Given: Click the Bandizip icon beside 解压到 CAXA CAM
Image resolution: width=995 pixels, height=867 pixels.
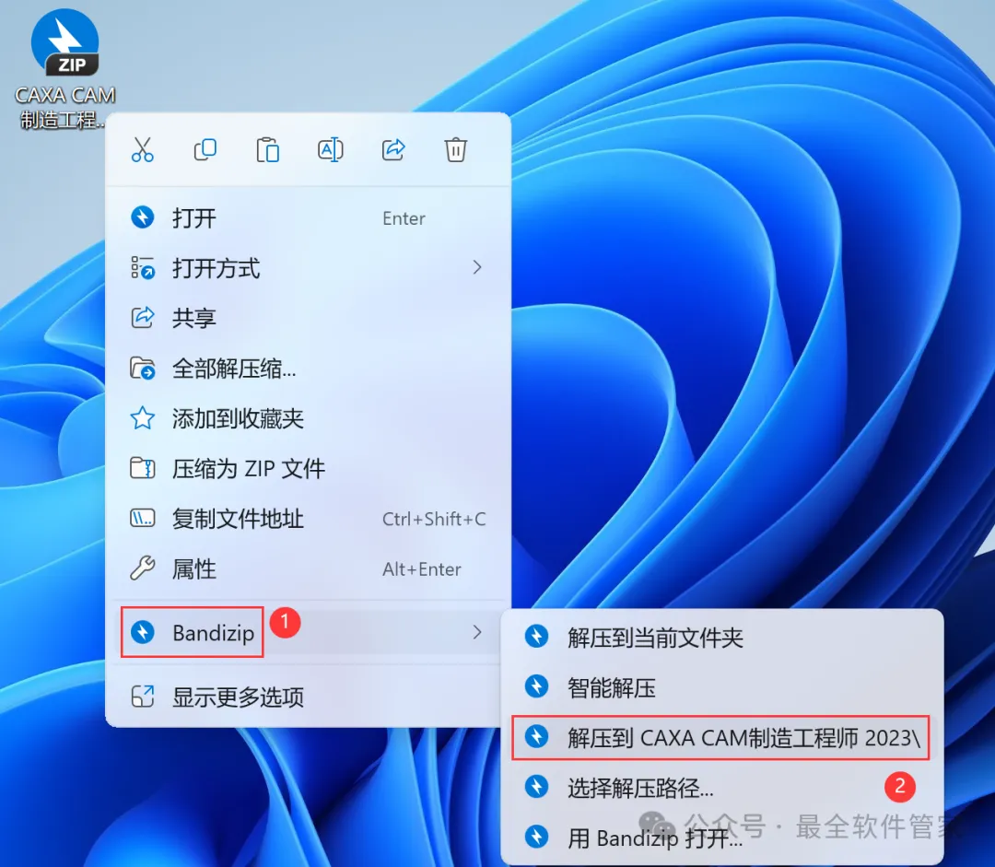Looking at the screenshot, I should tap(537, 736).
